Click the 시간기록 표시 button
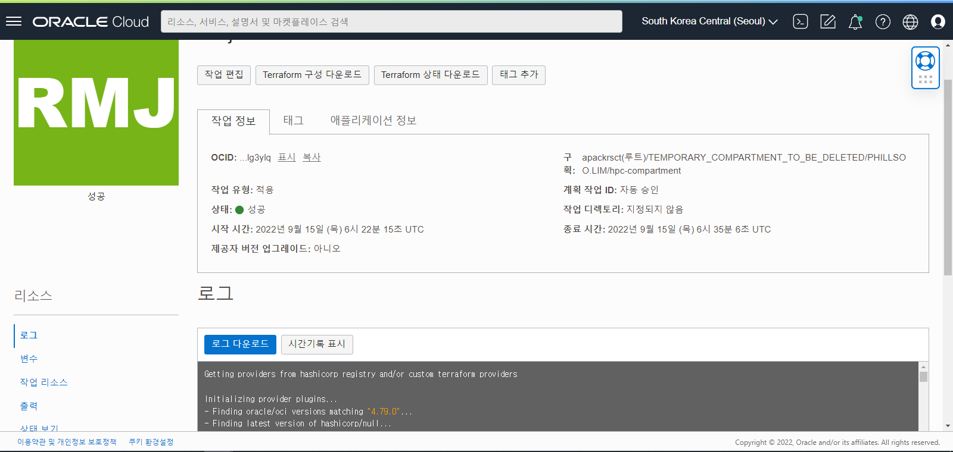 pos(317,344)
